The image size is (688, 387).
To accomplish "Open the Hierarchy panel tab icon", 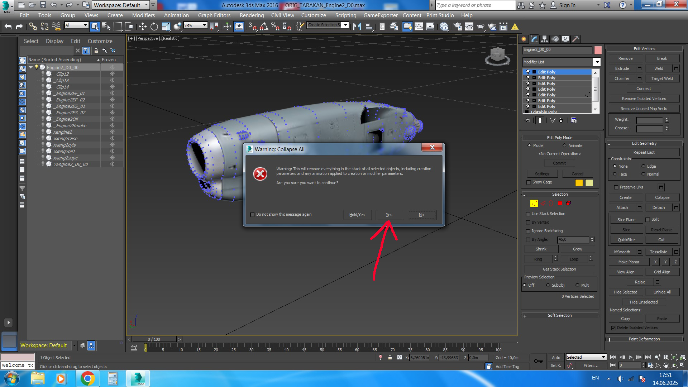I will (x=545, y=39).
